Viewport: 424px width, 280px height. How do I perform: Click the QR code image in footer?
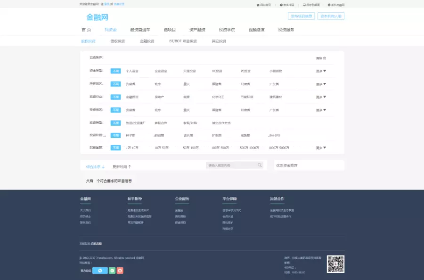click(335, 264)
